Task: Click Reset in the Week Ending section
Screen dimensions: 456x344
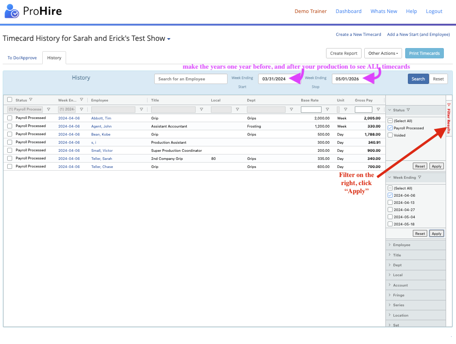Action: 420,234
